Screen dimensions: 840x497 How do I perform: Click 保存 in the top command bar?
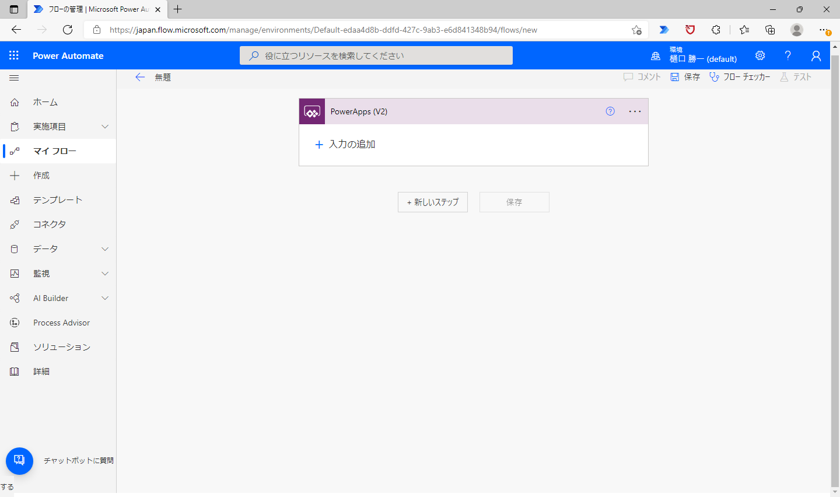[x=685, y=77]
